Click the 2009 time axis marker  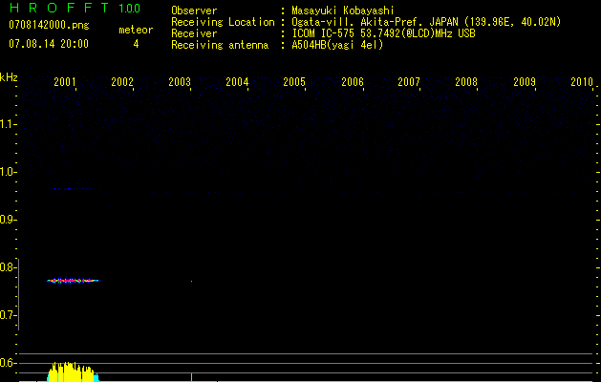(x=525, y=82)
